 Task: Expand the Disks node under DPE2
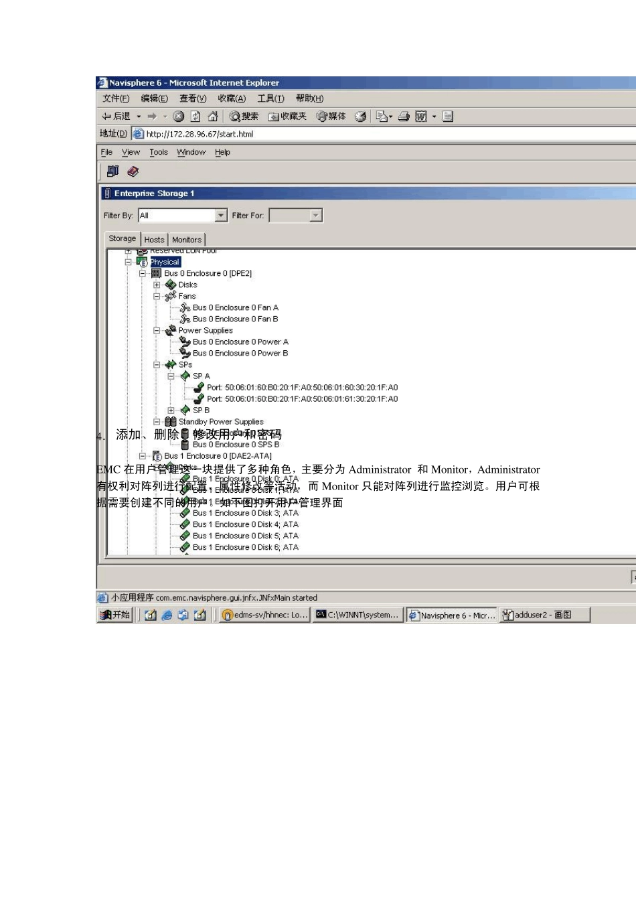(157, 285)
